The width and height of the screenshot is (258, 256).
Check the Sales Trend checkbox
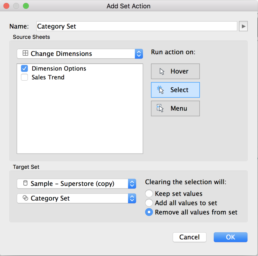click(24, 77)
